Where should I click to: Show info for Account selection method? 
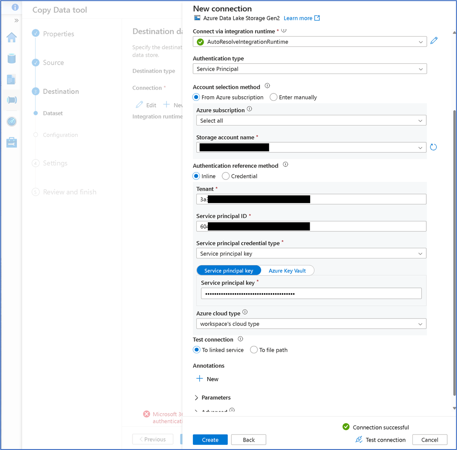pos(267,86)
